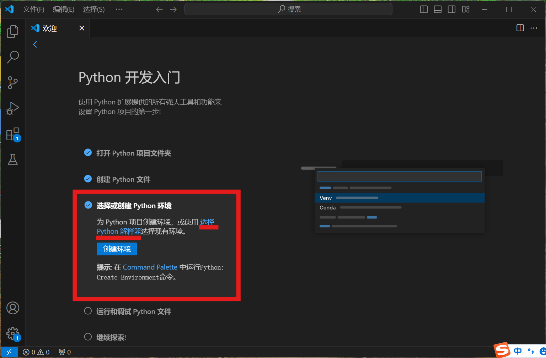Open the Run and Debug view
546x358 pixels.
pyautogui.click(x=13, y=108)
